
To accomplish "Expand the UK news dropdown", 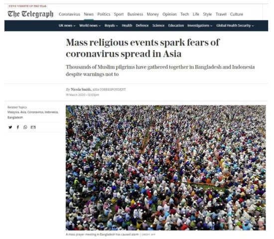I will point(67,25).
